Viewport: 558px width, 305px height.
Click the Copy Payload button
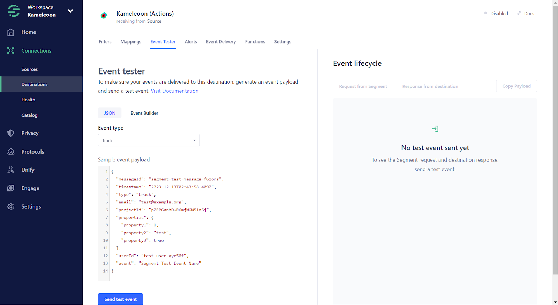516,86
